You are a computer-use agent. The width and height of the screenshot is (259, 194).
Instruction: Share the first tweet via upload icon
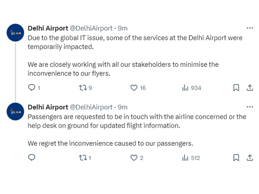250,88
